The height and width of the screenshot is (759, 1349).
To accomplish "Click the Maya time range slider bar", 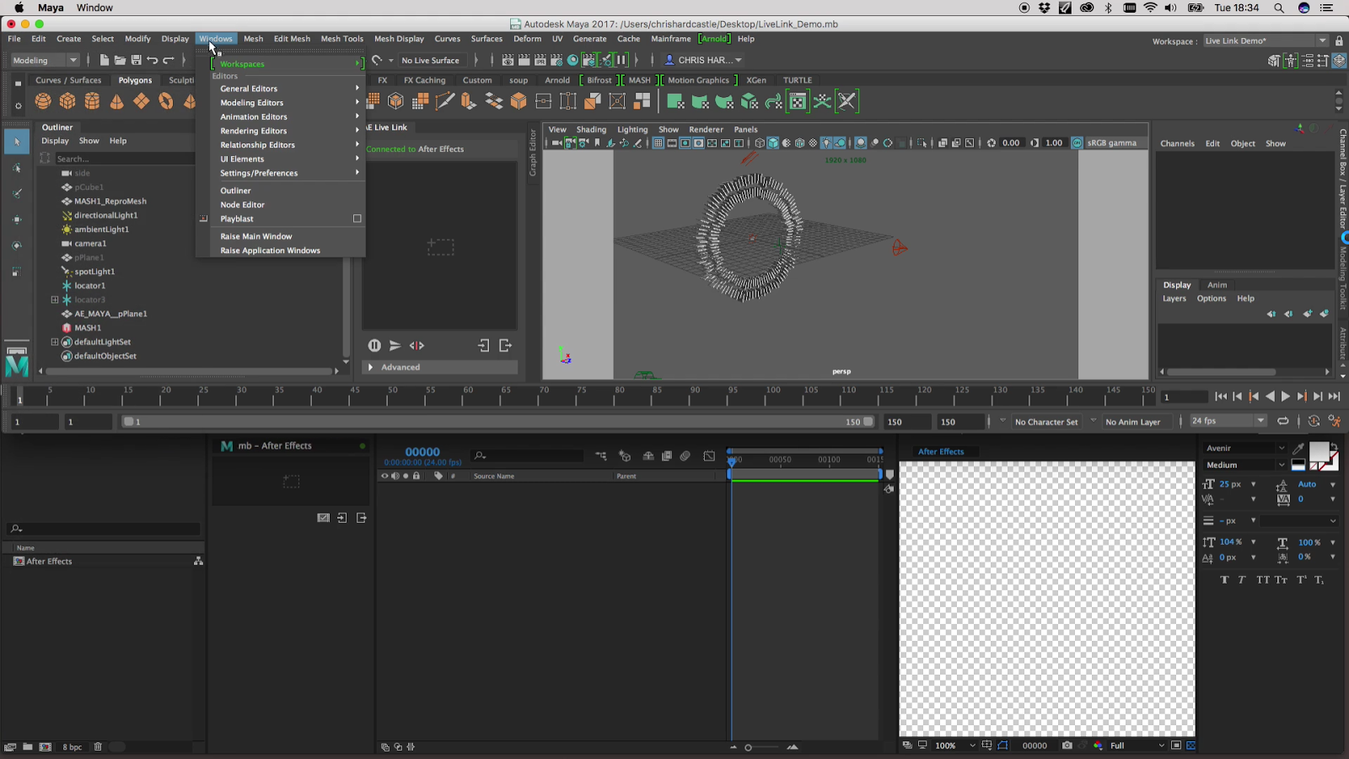I will pyautogui.click(x=498, y=422).
